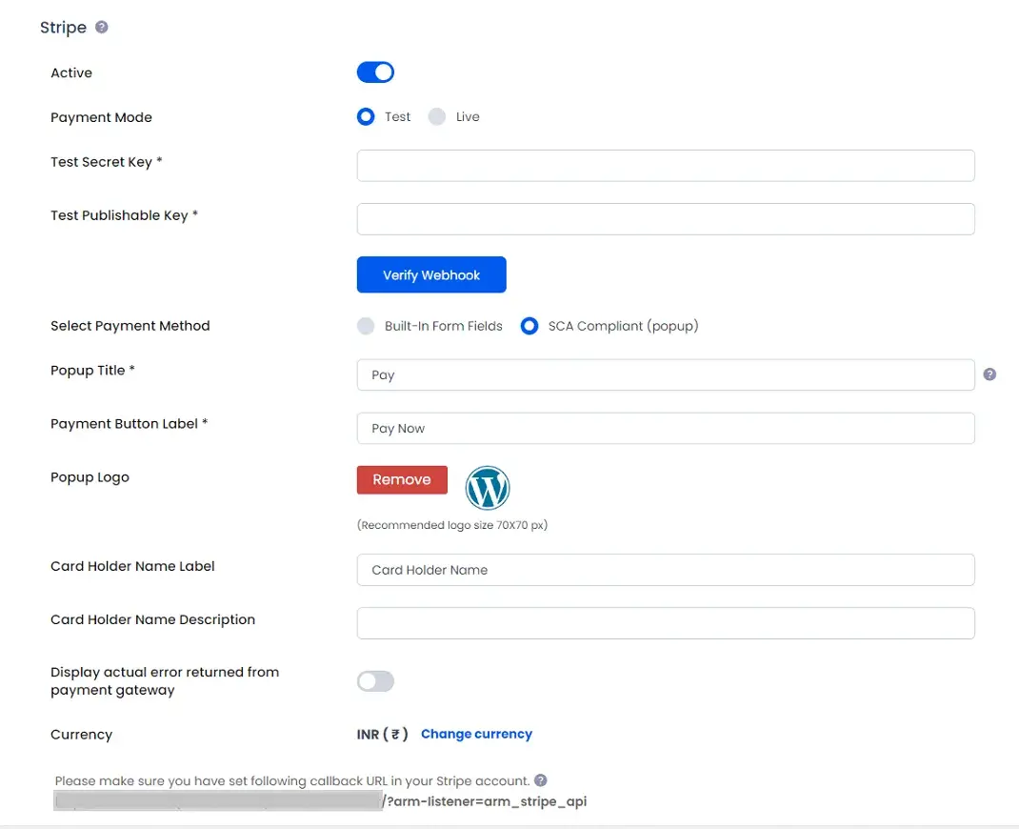Open the Change currency link
Image resolution: width=1019 pixels, height=829 pixels.
[x=476, y=735]
